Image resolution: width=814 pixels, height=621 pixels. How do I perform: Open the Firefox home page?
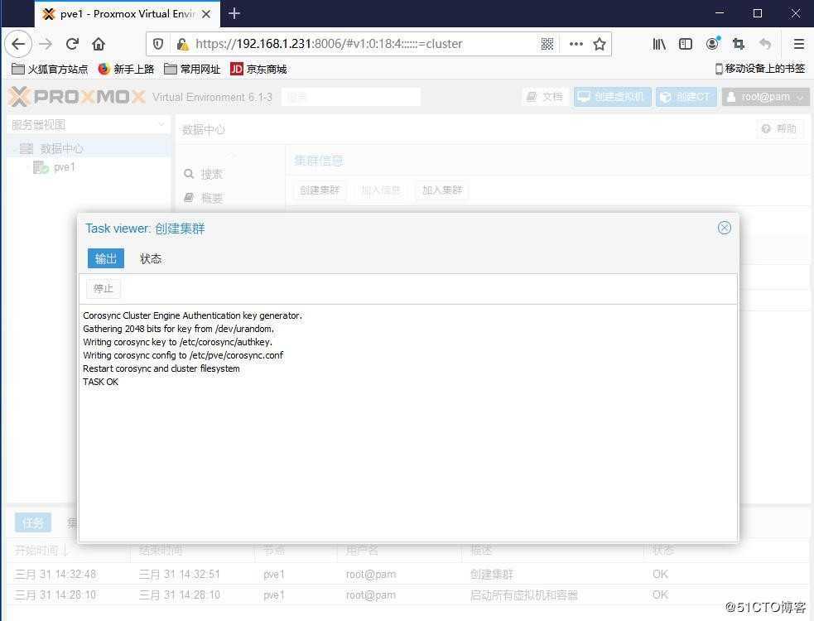click(99, 44)
